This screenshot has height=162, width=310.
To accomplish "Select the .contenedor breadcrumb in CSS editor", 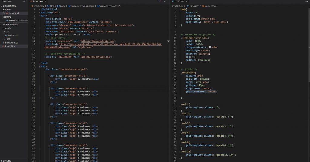I will 210,6.
